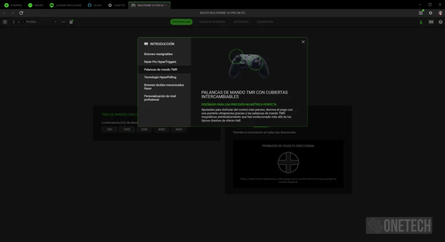Select Personalización de nivel profesional entry
This screenshot has height=242, width=445.
tap(164, 98)
